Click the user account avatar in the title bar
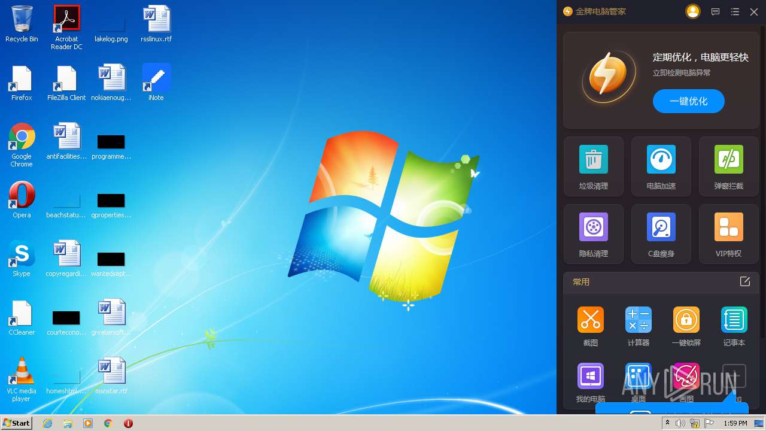766x431 pixels. [693, 11]
